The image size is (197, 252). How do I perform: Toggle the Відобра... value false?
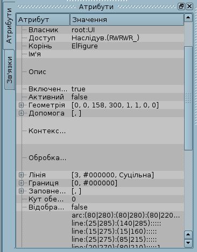tap(80, 207)
